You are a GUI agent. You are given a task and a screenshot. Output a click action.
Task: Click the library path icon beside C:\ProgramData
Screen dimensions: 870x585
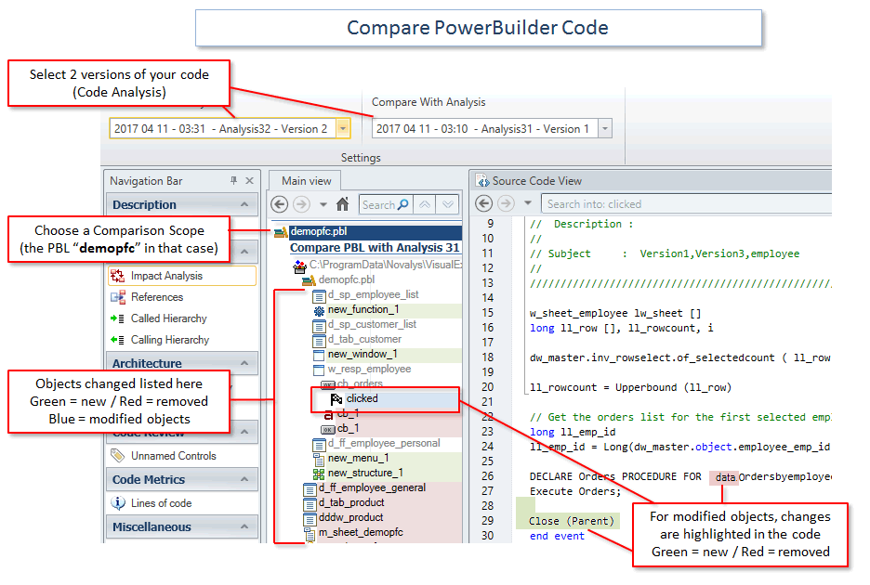[x=300, y=266]
